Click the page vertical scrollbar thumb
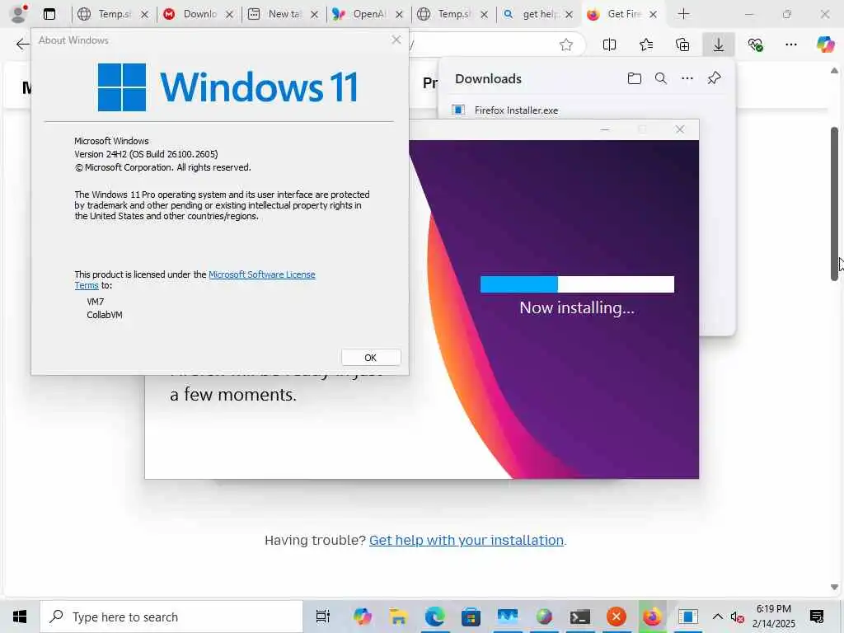Screen dimensions: 844x633 pyautogui.click(x=834, y=204)
